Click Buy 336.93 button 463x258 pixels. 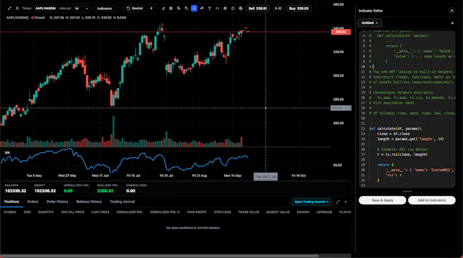[x=299, y=8]
